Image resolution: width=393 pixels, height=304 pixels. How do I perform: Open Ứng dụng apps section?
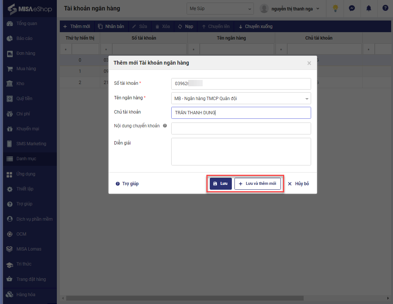(x=30, y=174)
